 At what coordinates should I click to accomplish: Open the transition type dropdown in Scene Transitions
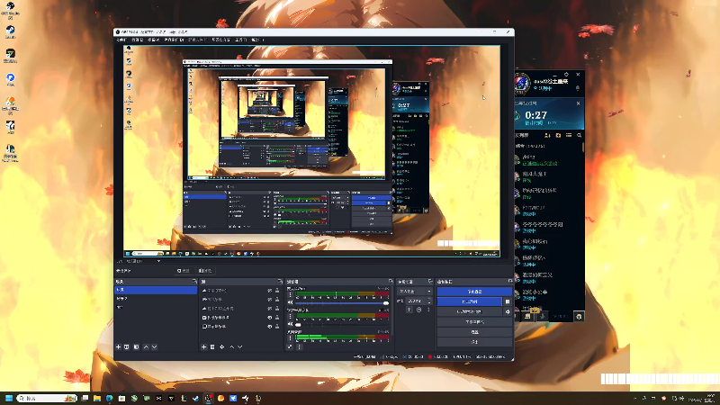(x=415, y=291)
